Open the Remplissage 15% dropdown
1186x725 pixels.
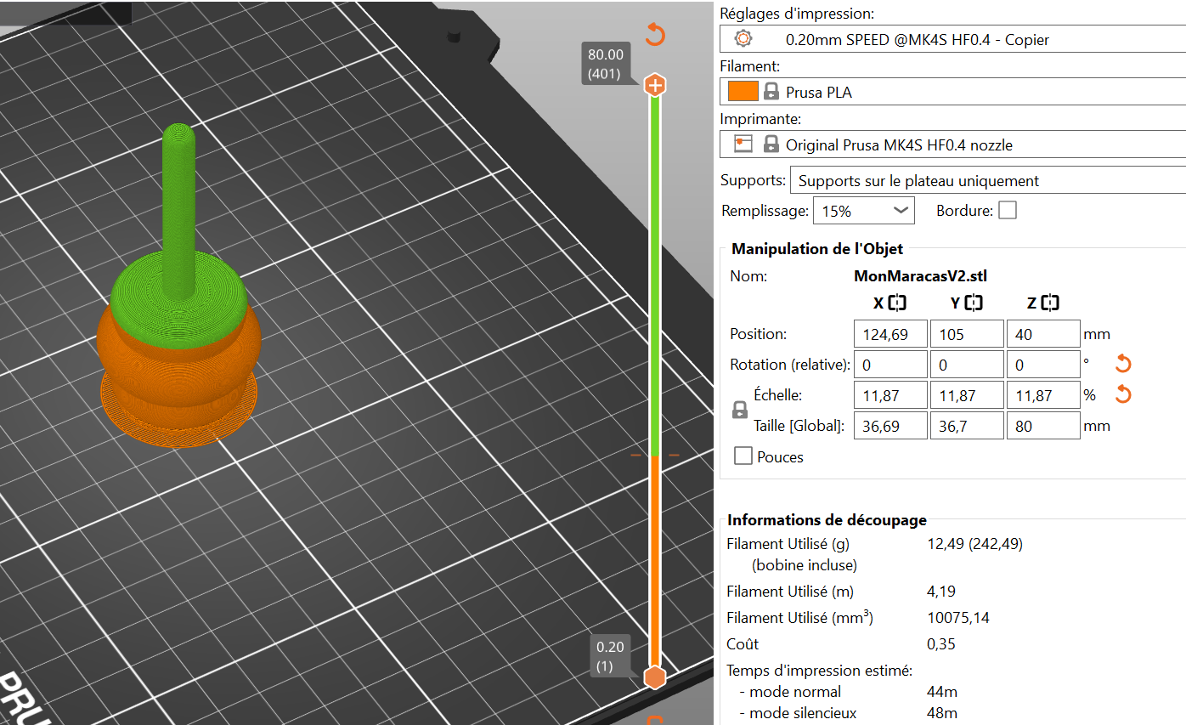tap(864, 211)
